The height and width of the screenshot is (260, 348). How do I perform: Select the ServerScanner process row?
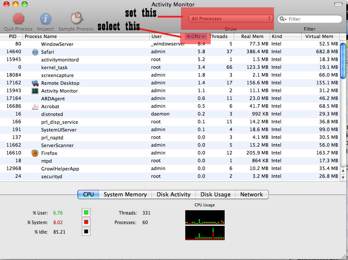(170, 145)
